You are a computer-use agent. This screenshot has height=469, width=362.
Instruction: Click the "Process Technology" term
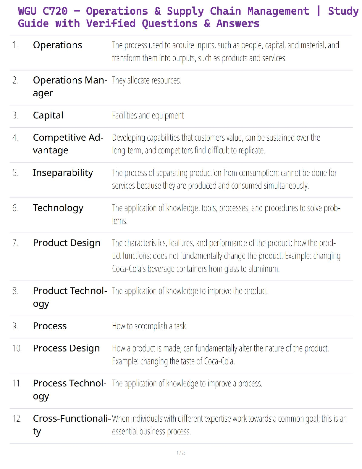(x=70, y=389)
